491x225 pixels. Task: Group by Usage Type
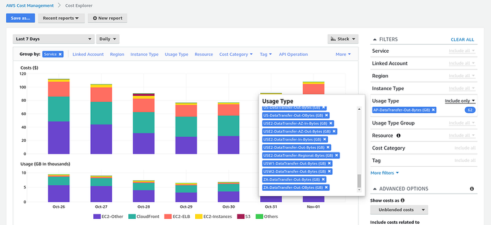coord(176,54)
